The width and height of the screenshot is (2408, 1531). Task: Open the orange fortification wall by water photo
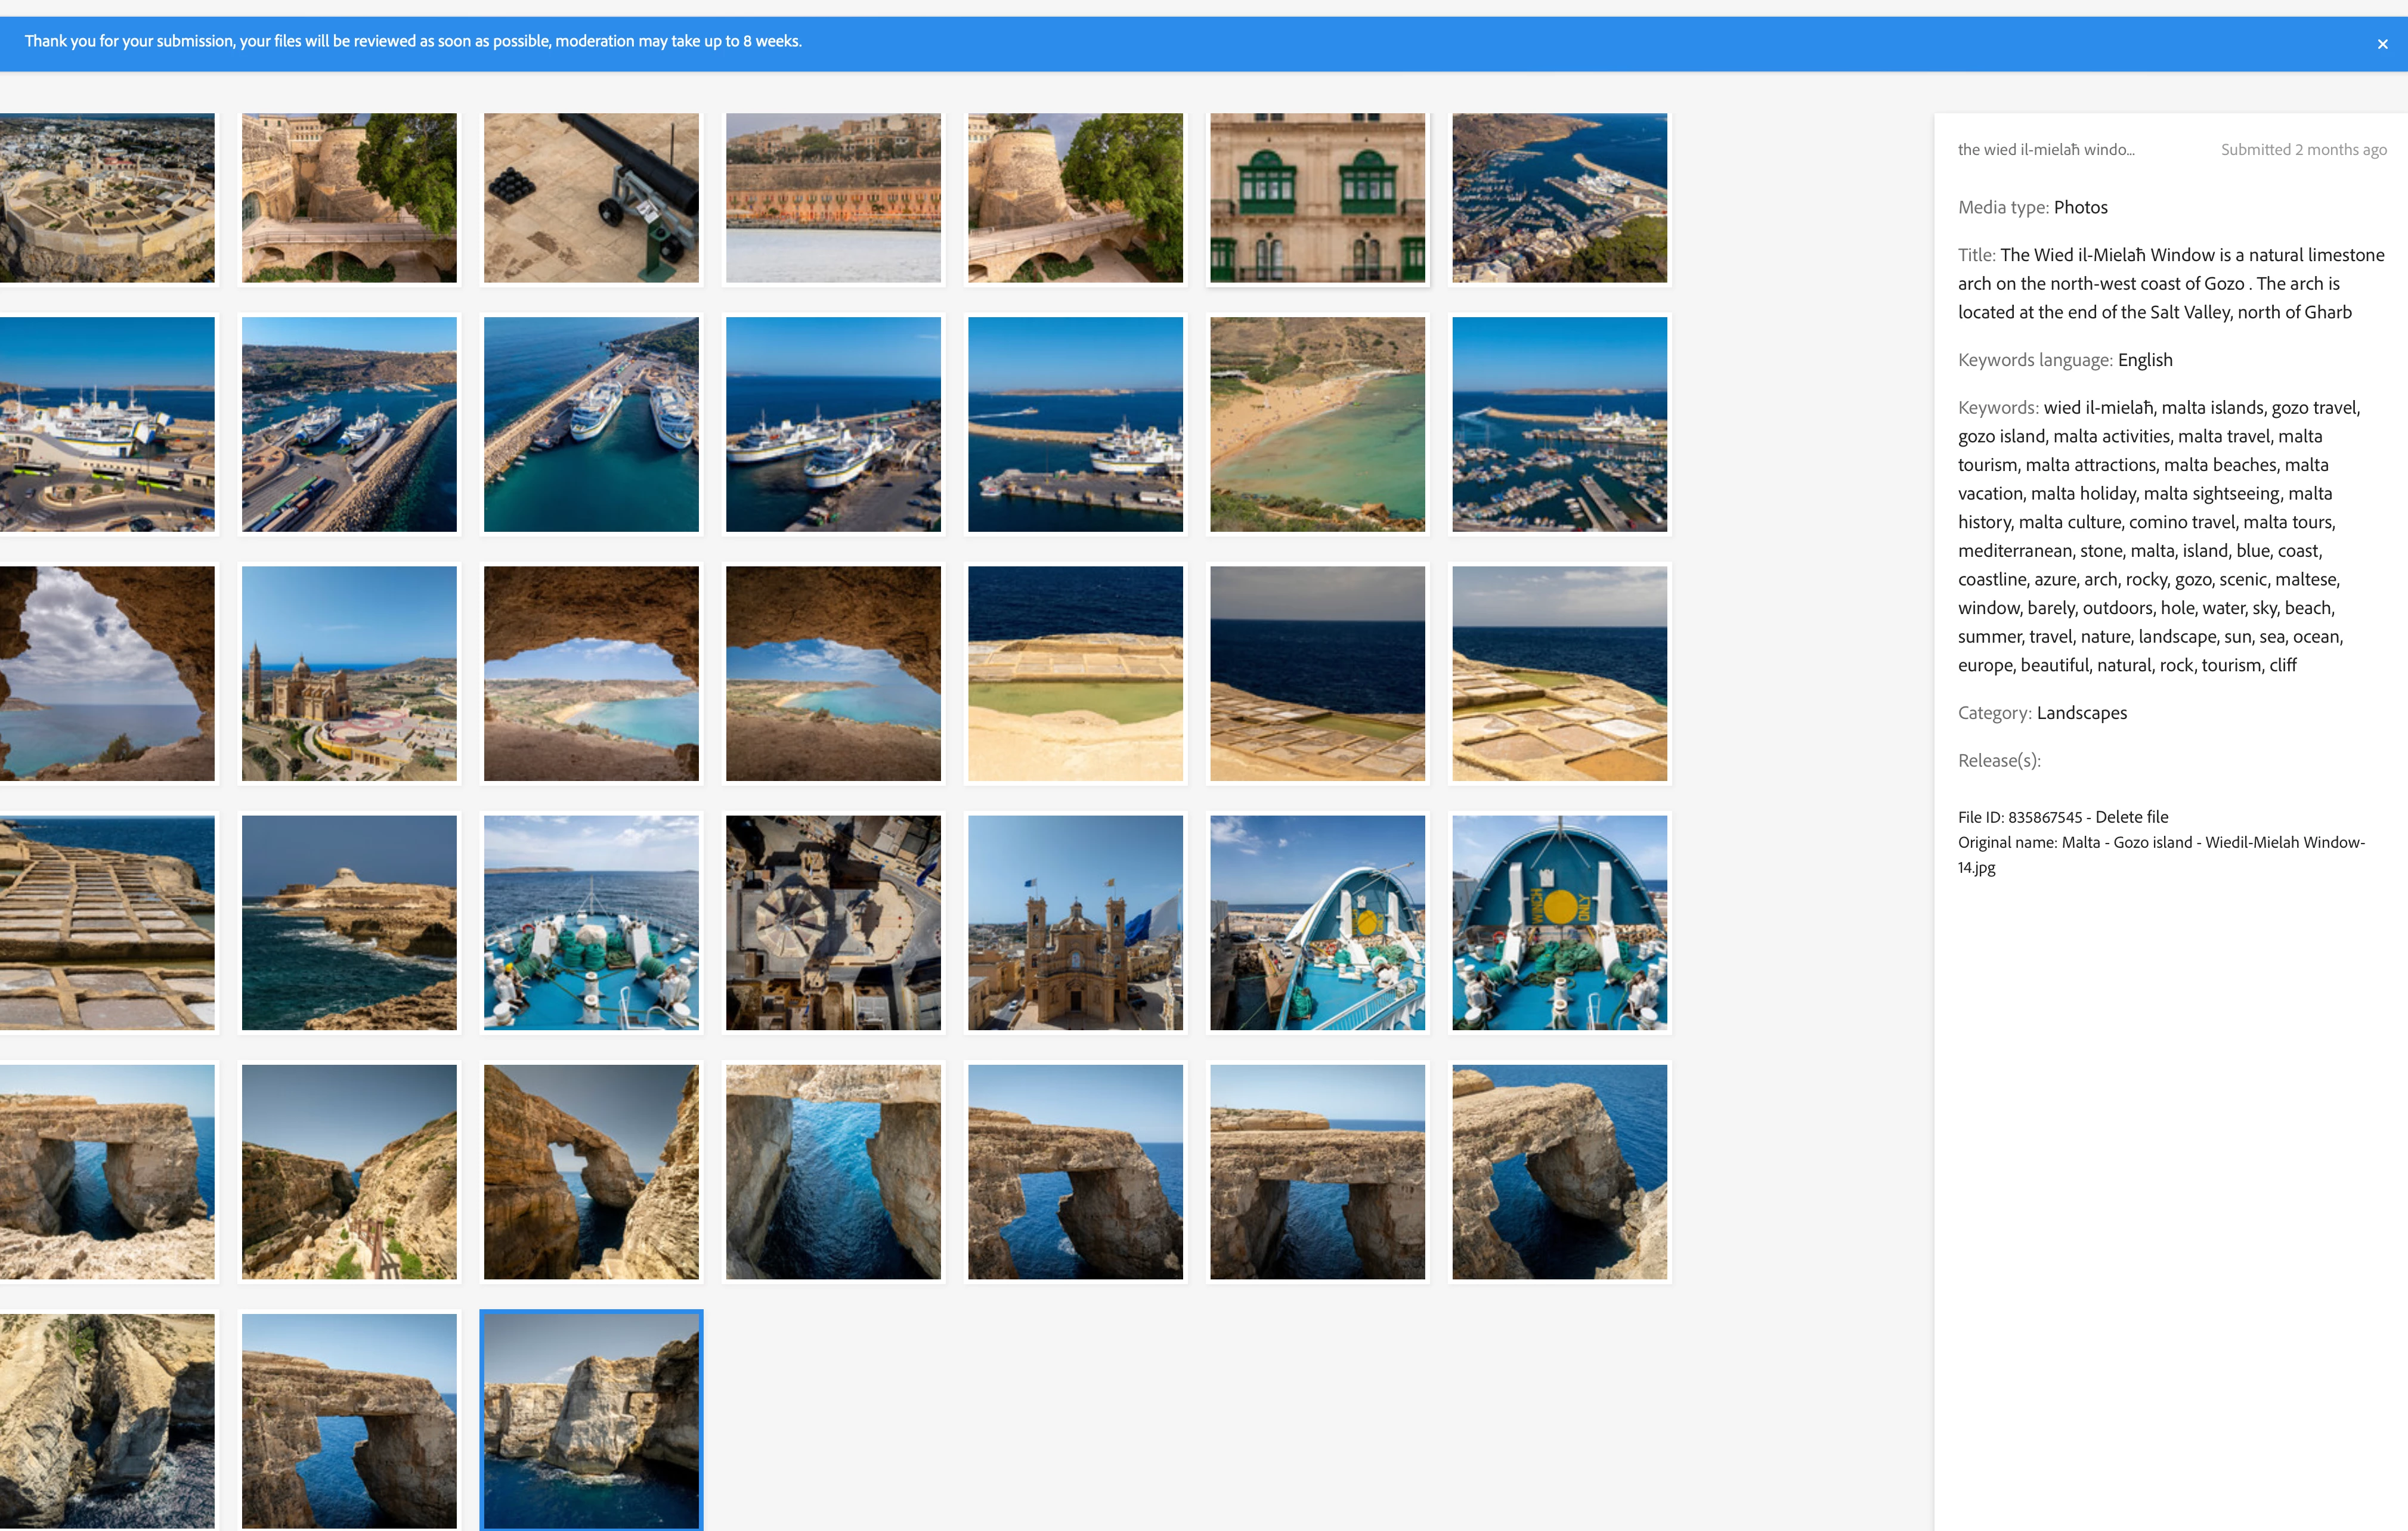(x=833, y=197)
